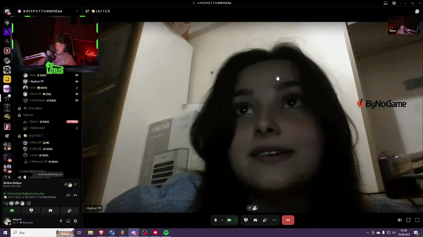Click Açelya | 19 name label on video
423x237 pixels.
coord(94,208)
